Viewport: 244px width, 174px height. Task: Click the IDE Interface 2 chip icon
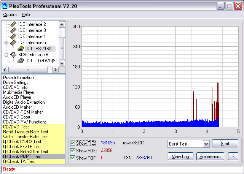tap(13, 24)
